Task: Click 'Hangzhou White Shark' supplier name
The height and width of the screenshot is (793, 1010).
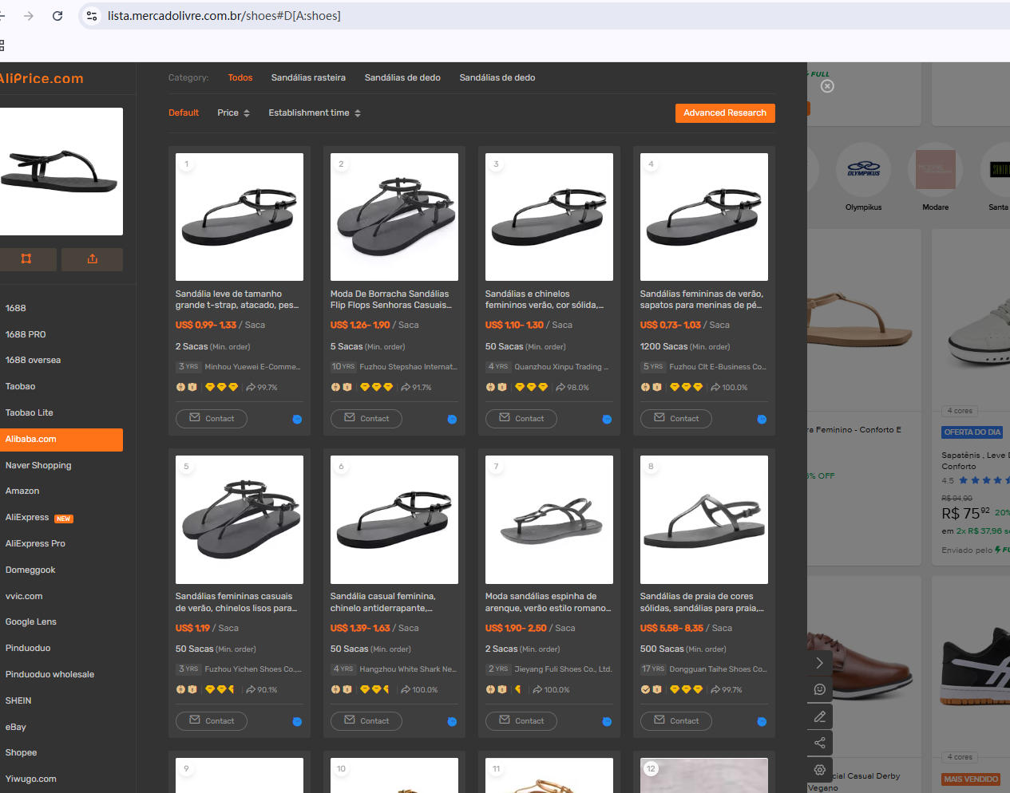Action: [408, 669]
